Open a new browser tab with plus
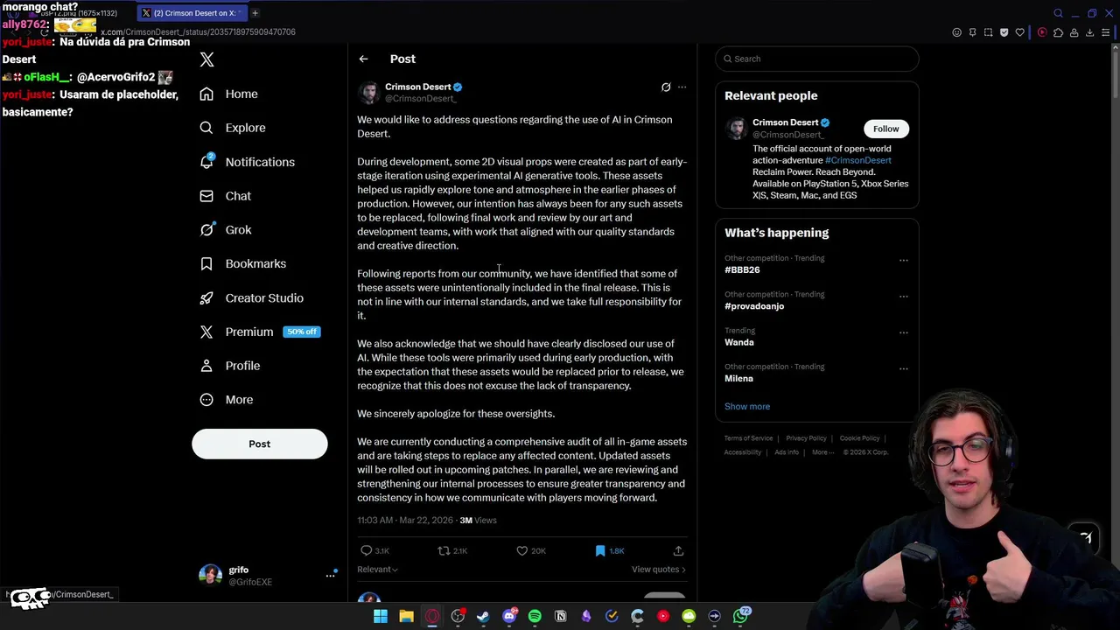This screenshot has width=1120, height=630. 255,13
